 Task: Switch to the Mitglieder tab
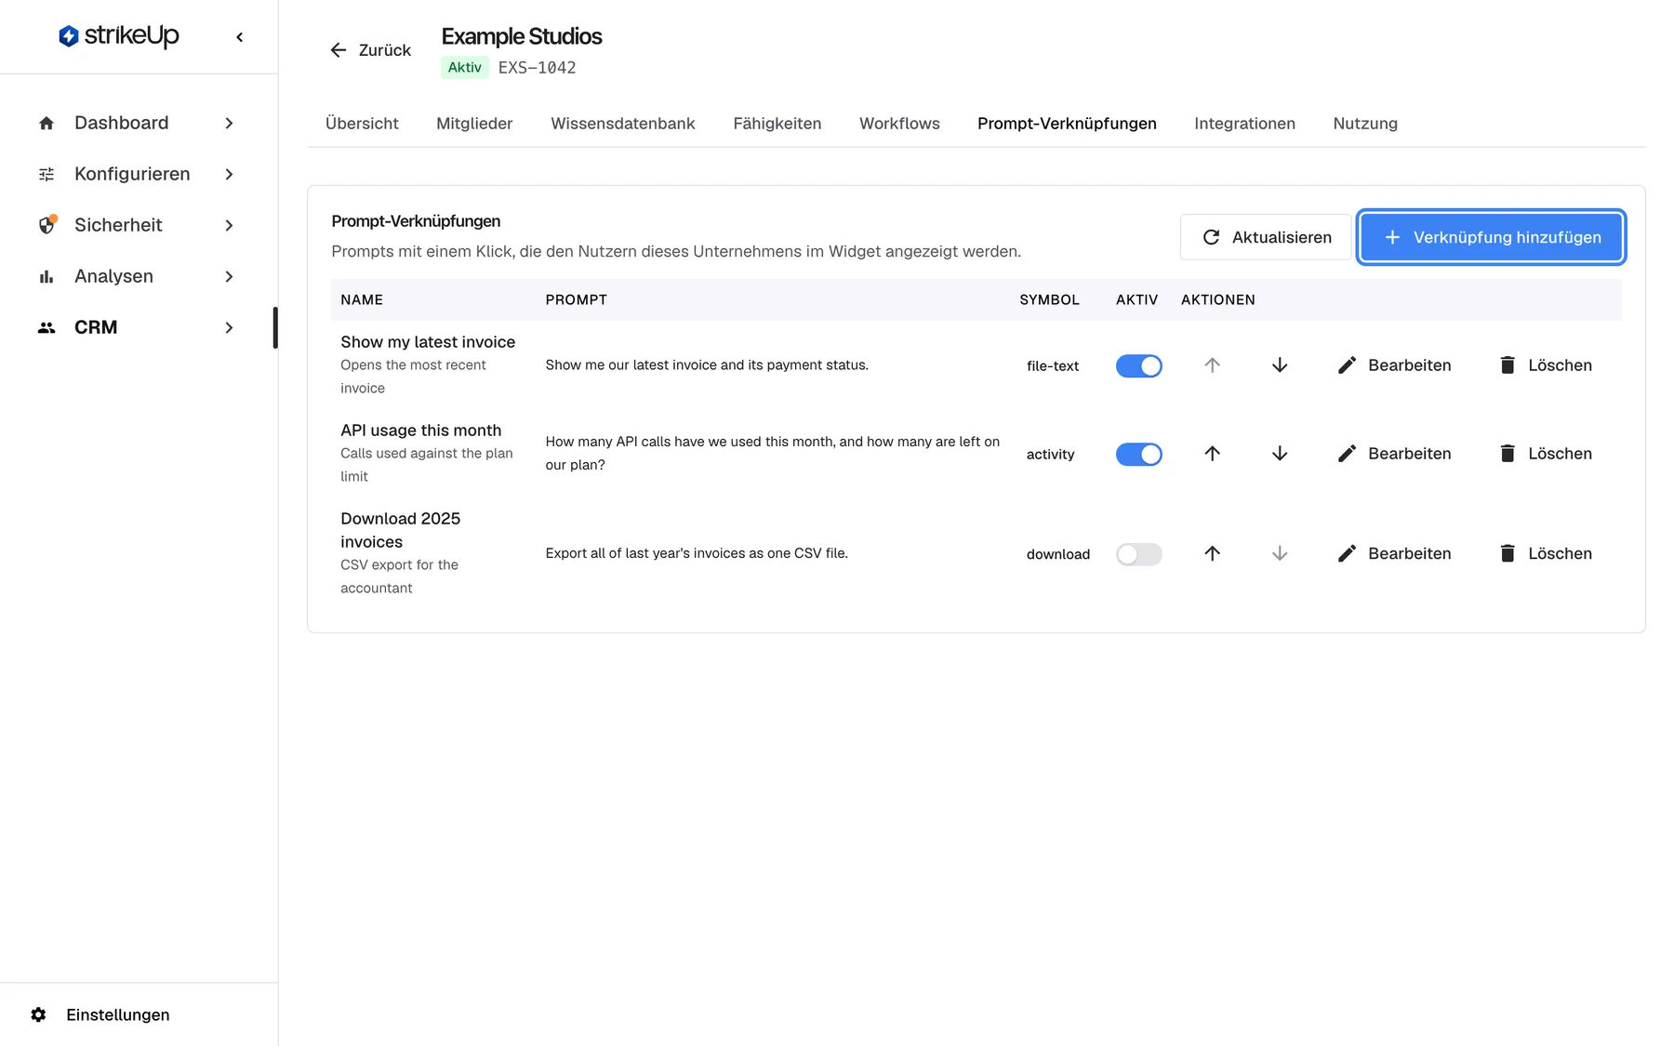[x=474, y=124]
